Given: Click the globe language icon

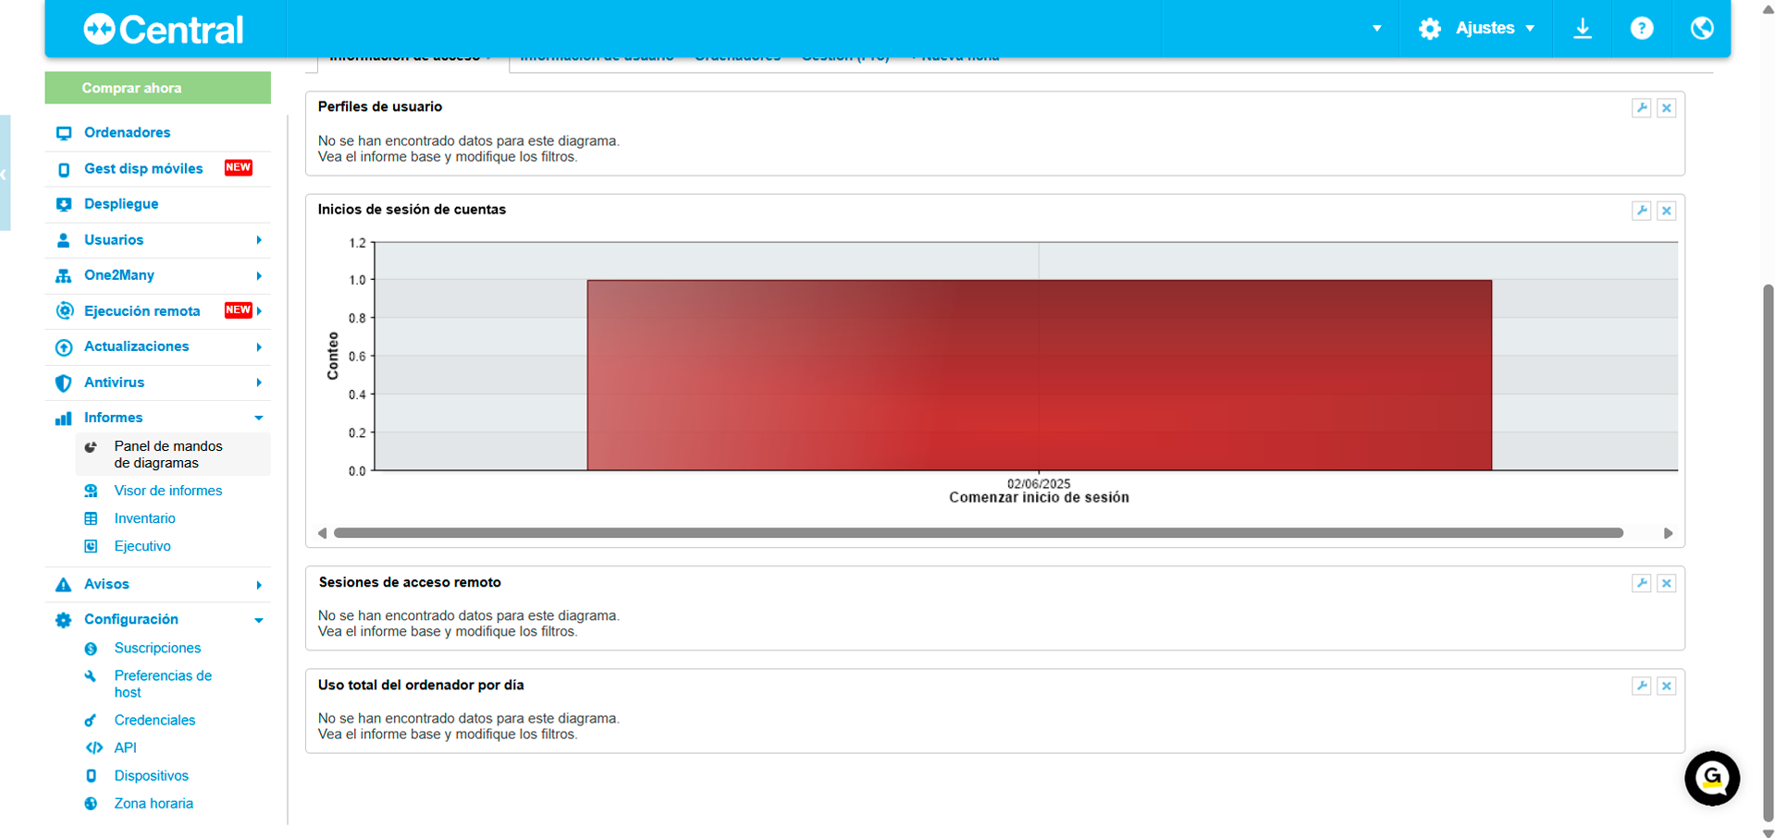Looking at the screenshot, I should point(1701,29).
